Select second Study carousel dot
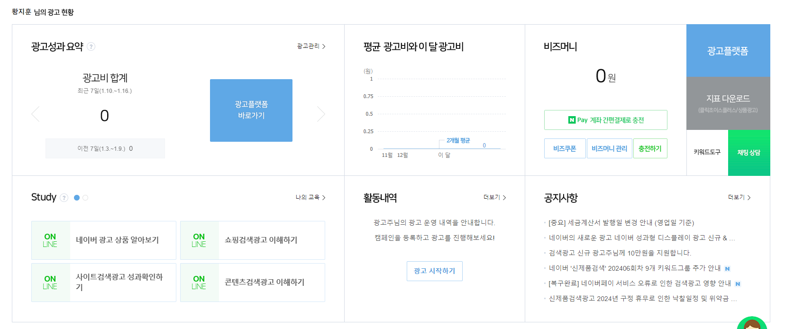Image resolution: width=785 pixels, height=329 pixels. coord(85,198)
